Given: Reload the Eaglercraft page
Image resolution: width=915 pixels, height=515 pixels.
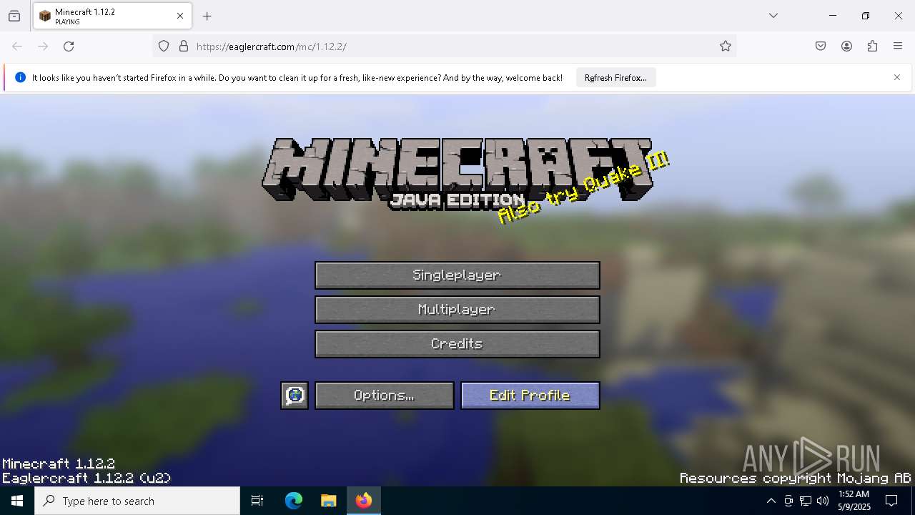Looking at the screenshot, I should pos(69,46).
